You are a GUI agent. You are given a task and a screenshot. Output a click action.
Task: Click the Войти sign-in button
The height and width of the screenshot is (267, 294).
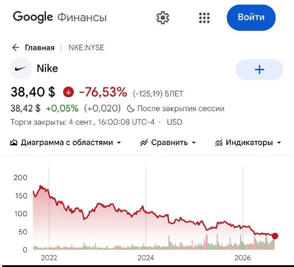point(251,18)
